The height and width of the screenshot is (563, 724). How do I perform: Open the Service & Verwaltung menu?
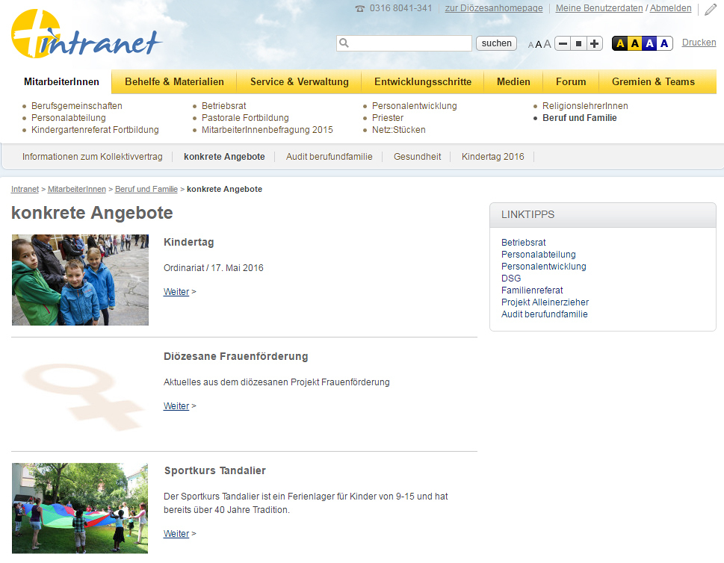tap(299, 81)
